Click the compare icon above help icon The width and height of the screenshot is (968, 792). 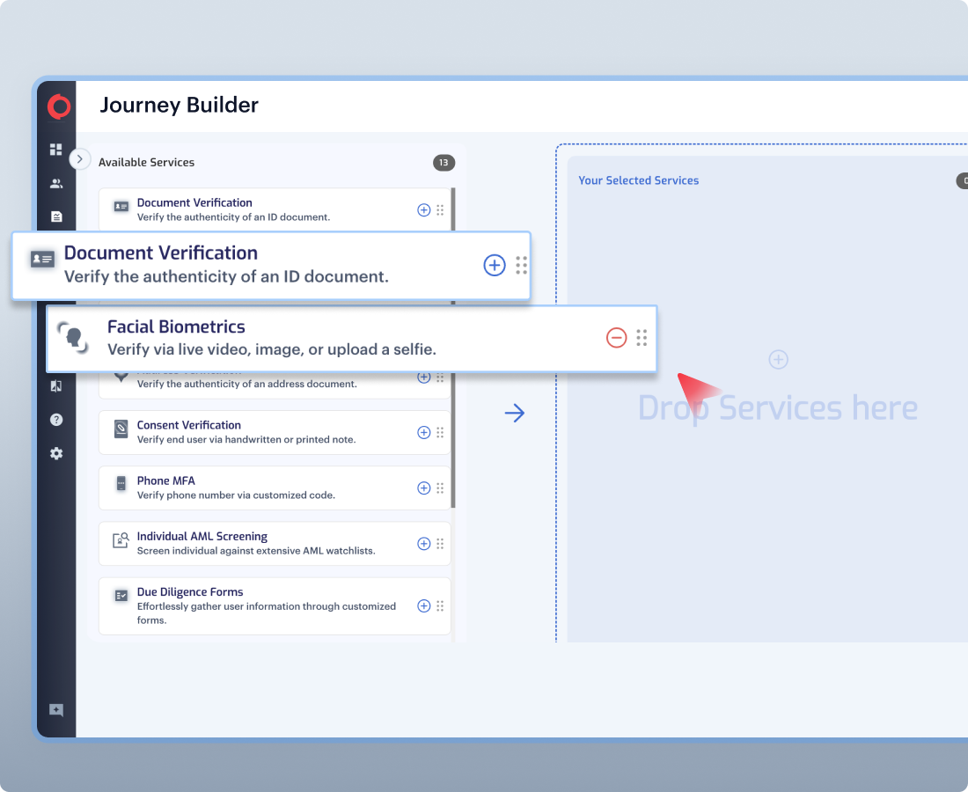click(56, 385)
